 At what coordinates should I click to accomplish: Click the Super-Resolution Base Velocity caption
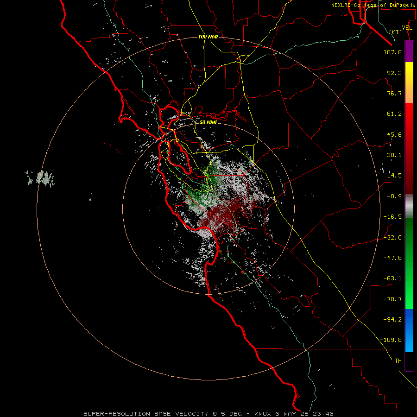(x=208, y=414)
